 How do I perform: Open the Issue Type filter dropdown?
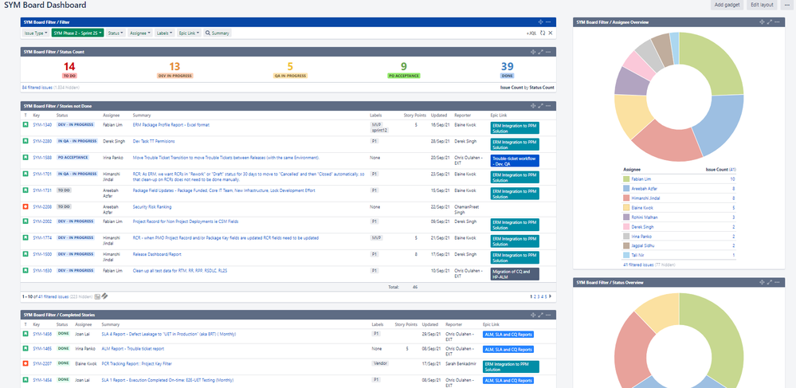click(36, 33)
